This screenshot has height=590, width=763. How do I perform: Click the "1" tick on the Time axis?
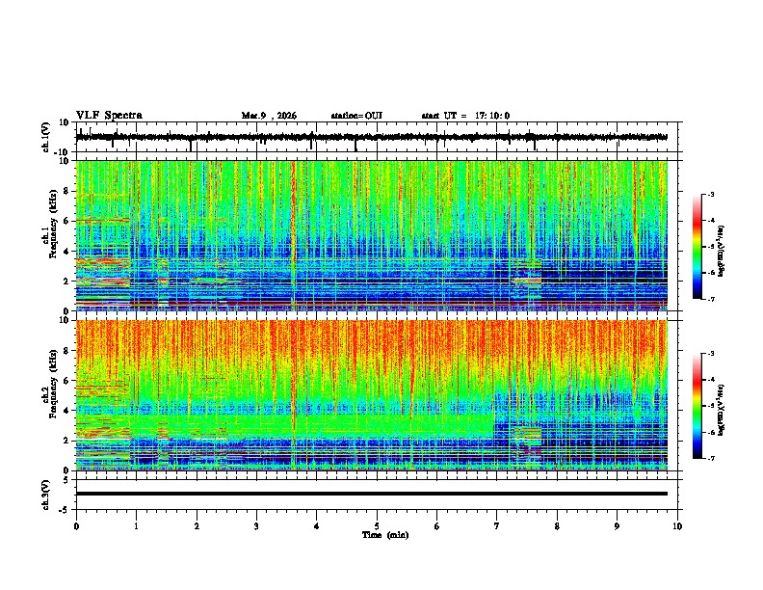click(x=136, y=526)
